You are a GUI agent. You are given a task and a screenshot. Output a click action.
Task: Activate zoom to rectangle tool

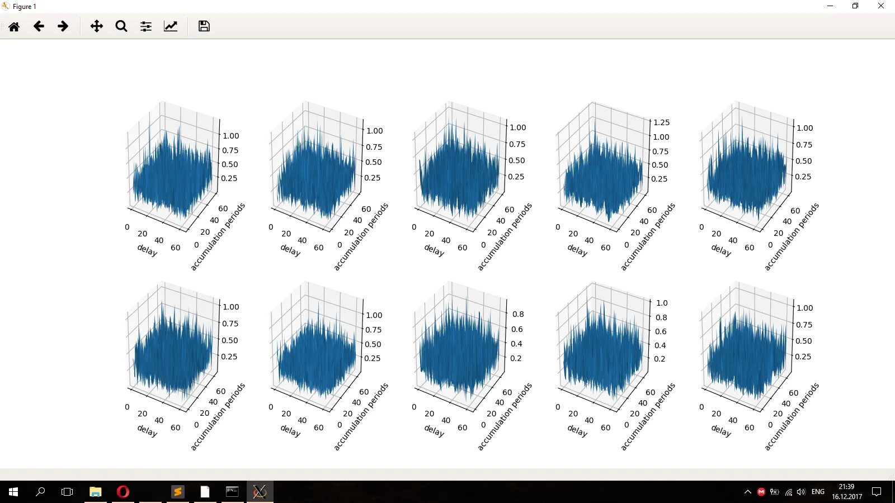pyautogui.click(x=121, y=26)
